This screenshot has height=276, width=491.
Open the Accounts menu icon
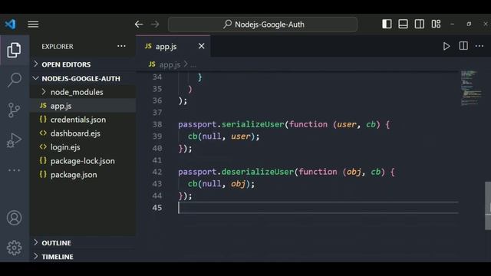[x=14, y=218]
